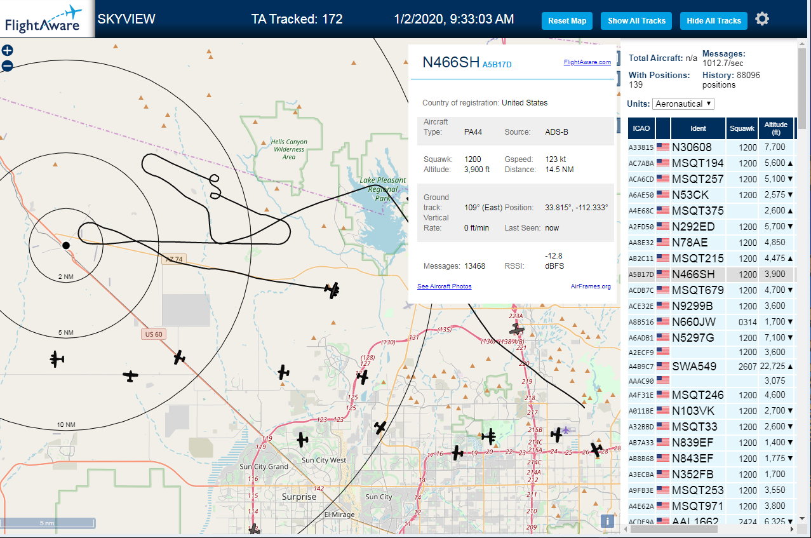Screen dimensions: 811x538
Task: Click ICAO code A2ECF9 in list
Action: (641, 353)
